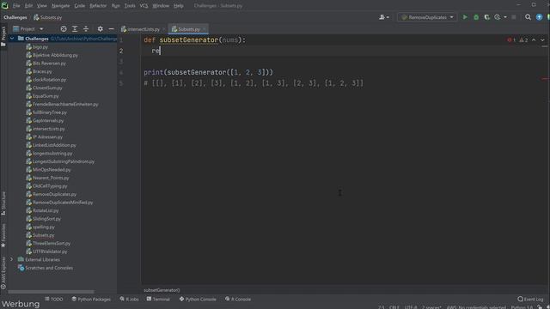
Task: Click the Stop square button
Action: pos(514,17)
